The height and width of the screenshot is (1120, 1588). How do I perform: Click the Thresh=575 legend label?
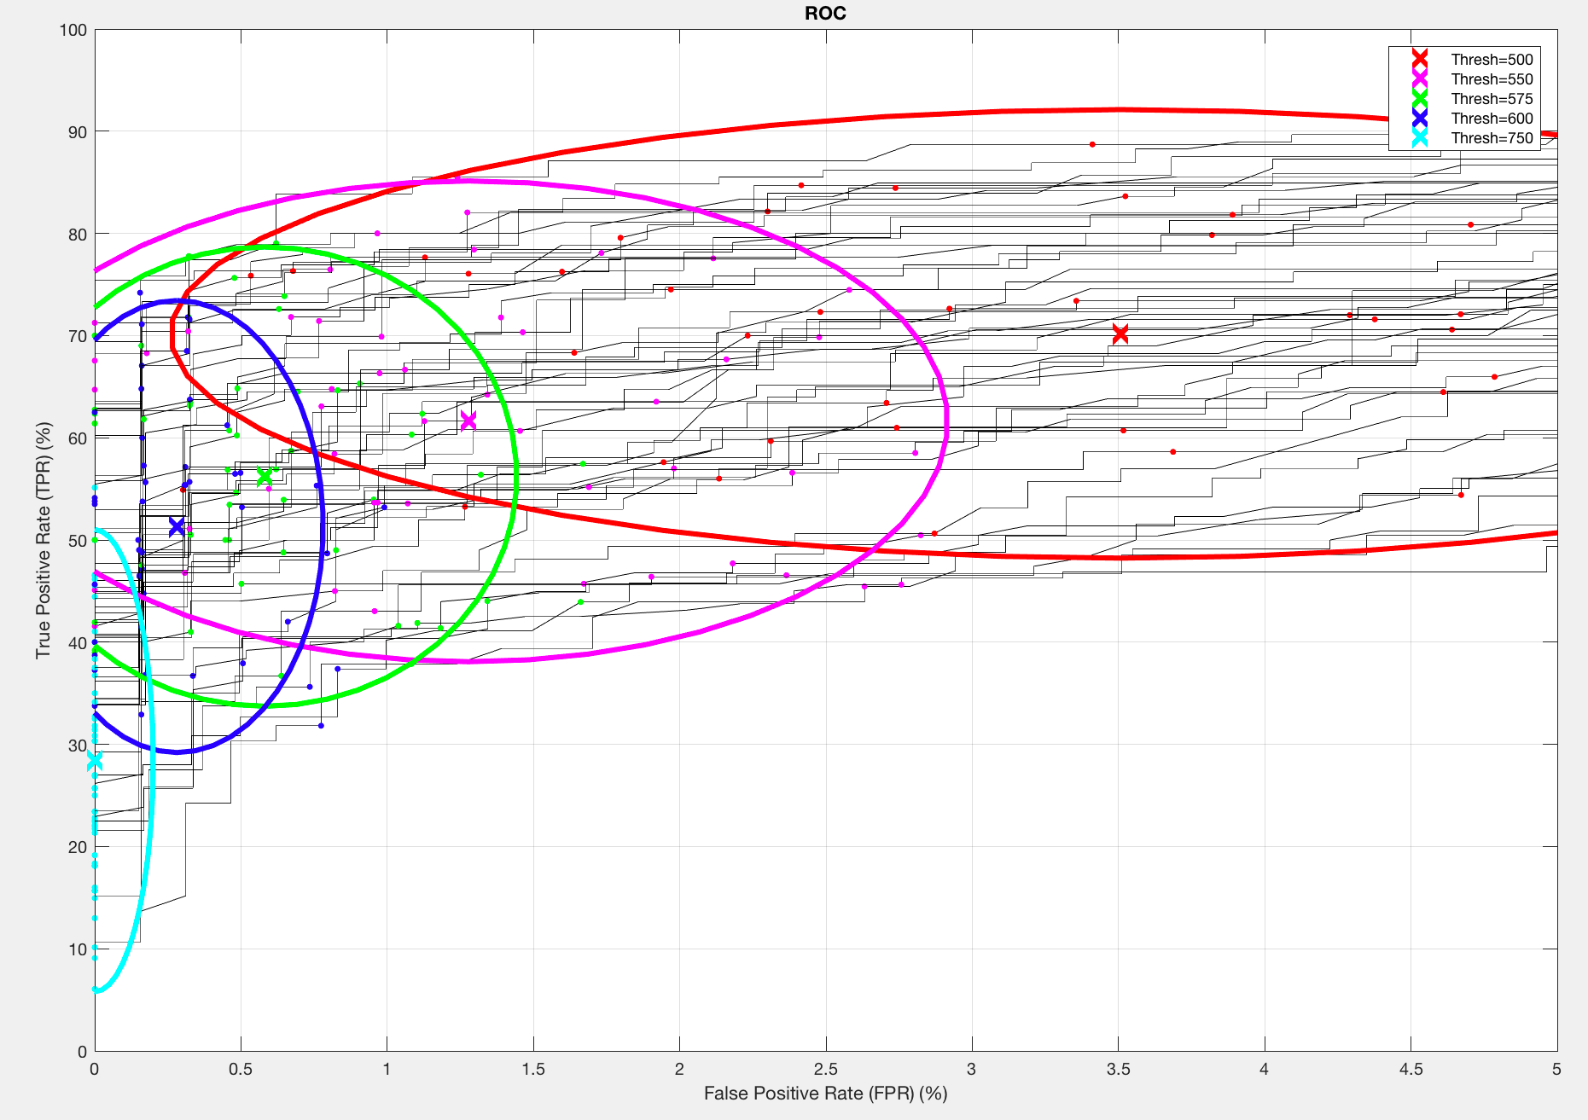coord(1492,99)
